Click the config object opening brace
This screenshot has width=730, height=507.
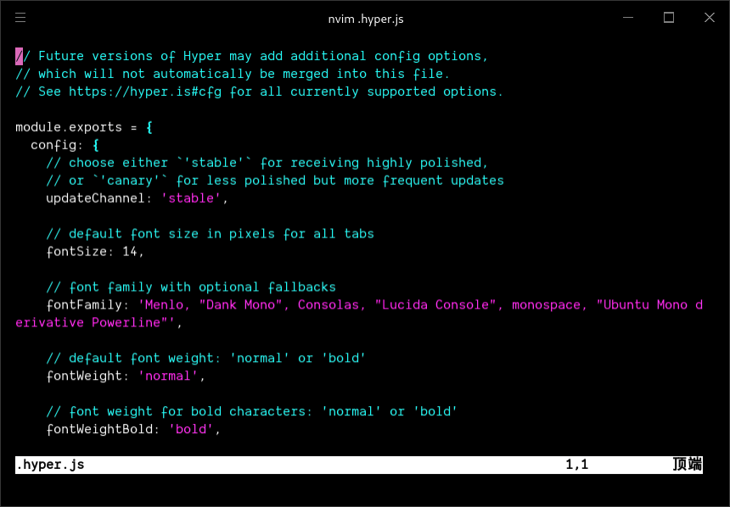pos(93,144)
